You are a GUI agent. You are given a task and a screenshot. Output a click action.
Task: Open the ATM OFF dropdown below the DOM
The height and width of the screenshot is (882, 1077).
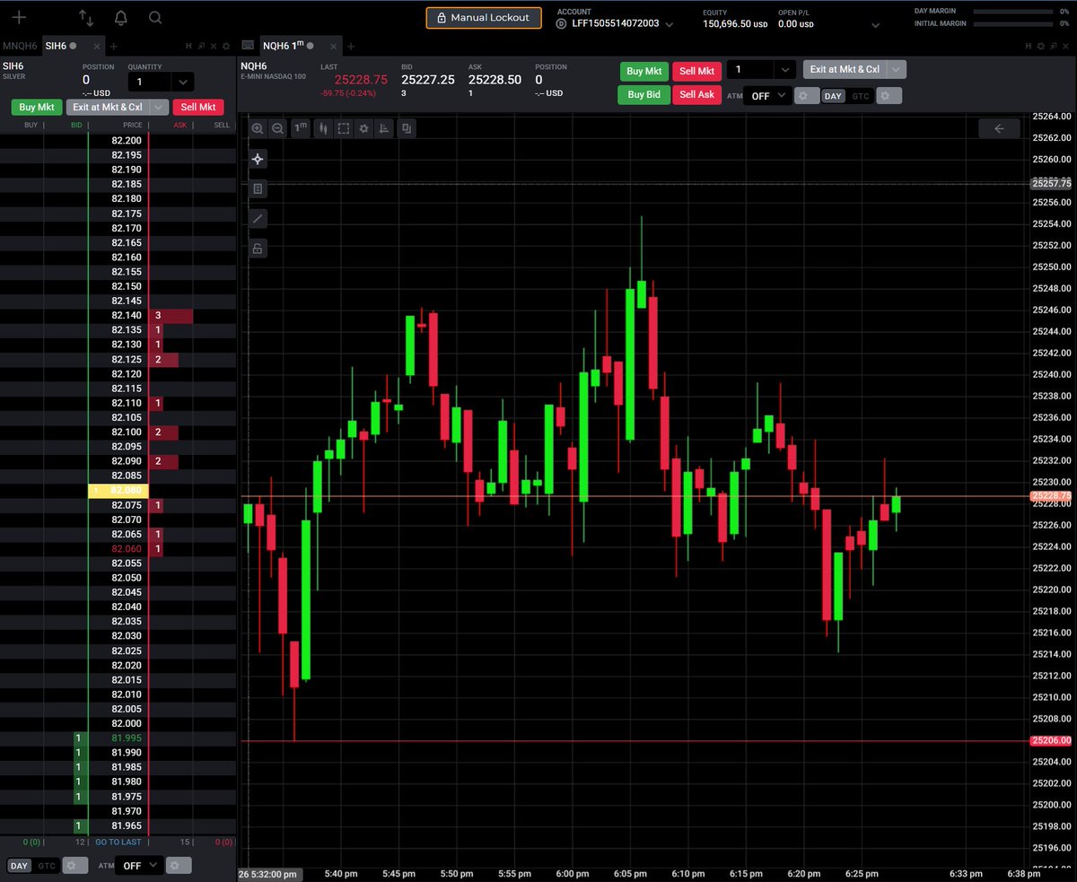pos(140,866)
